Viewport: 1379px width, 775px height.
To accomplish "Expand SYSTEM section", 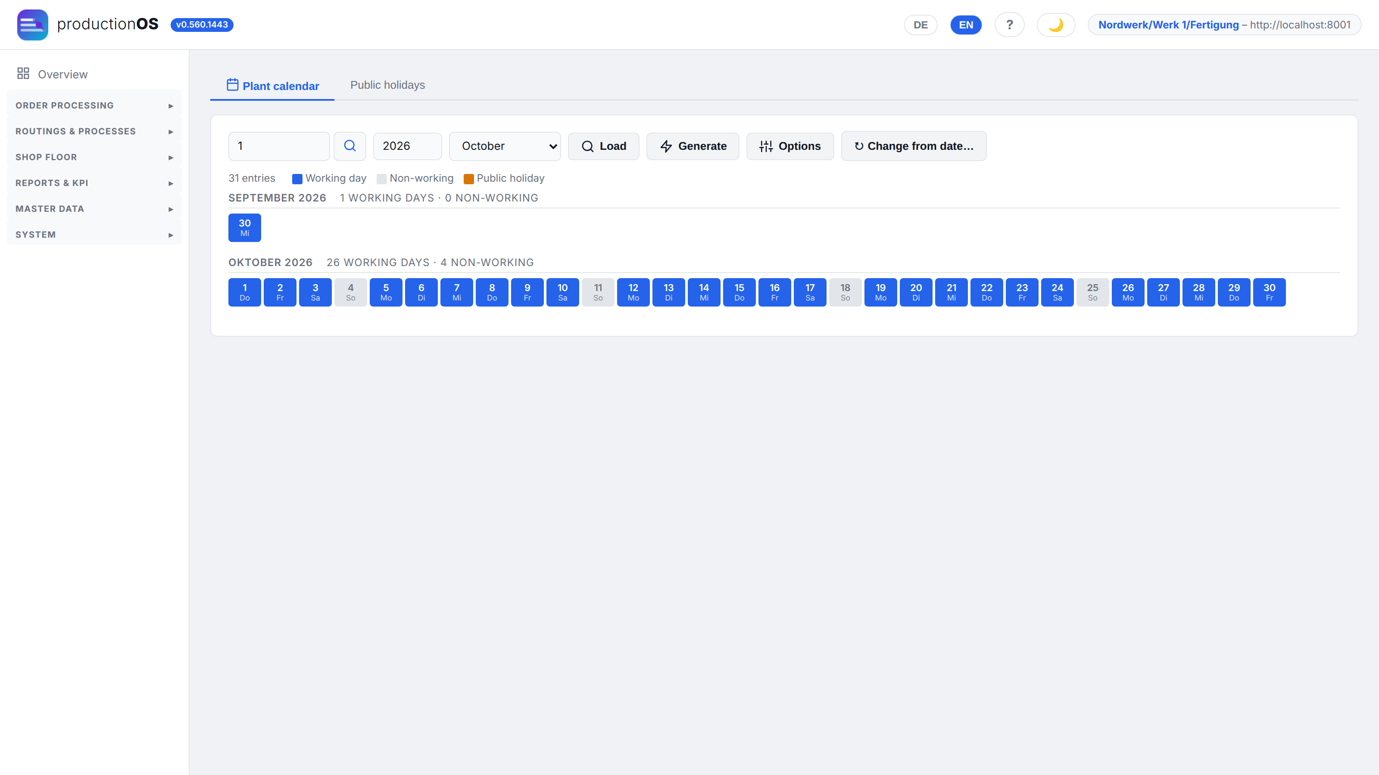I will tap(94, 235).
